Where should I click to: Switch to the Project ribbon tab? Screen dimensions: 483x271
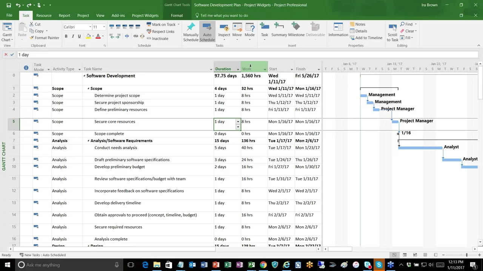pyautogui.click(x=83, y=15)
